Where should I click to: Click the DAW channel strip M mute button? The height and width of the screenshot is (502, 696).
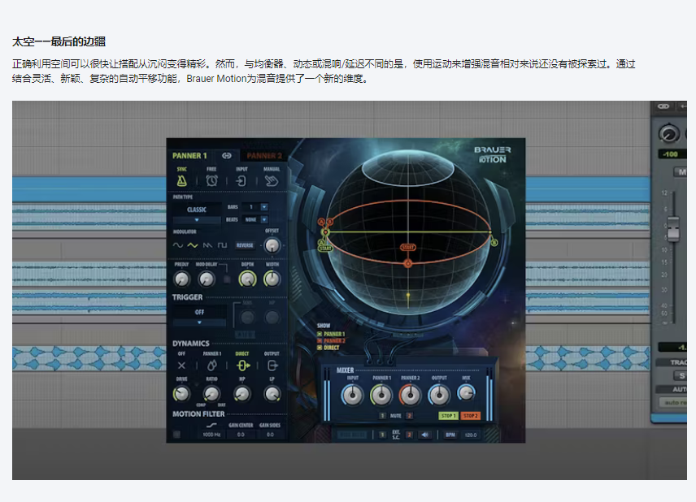681,172
